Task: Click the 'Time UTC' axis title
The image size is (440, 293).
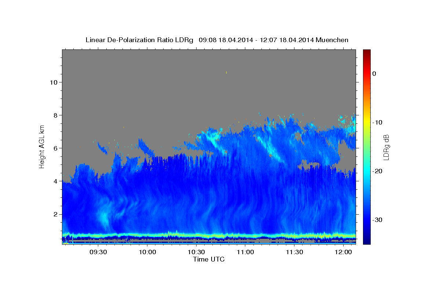Action: click(x=209, y=259)
